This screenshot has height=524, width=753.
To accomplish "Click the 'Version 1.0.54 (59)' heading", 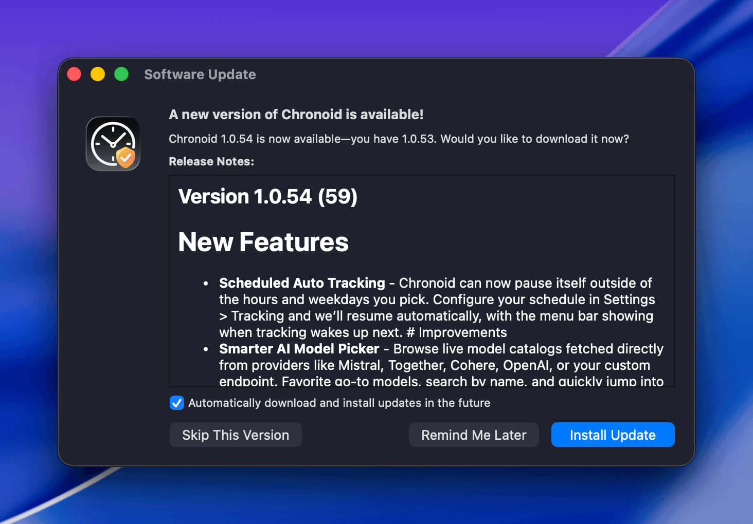I will click(267, 197).
